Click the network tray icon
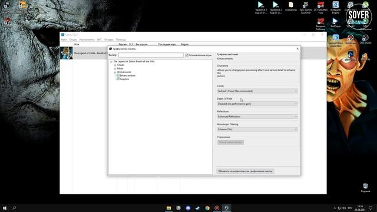377x212 pixels. 339,208
